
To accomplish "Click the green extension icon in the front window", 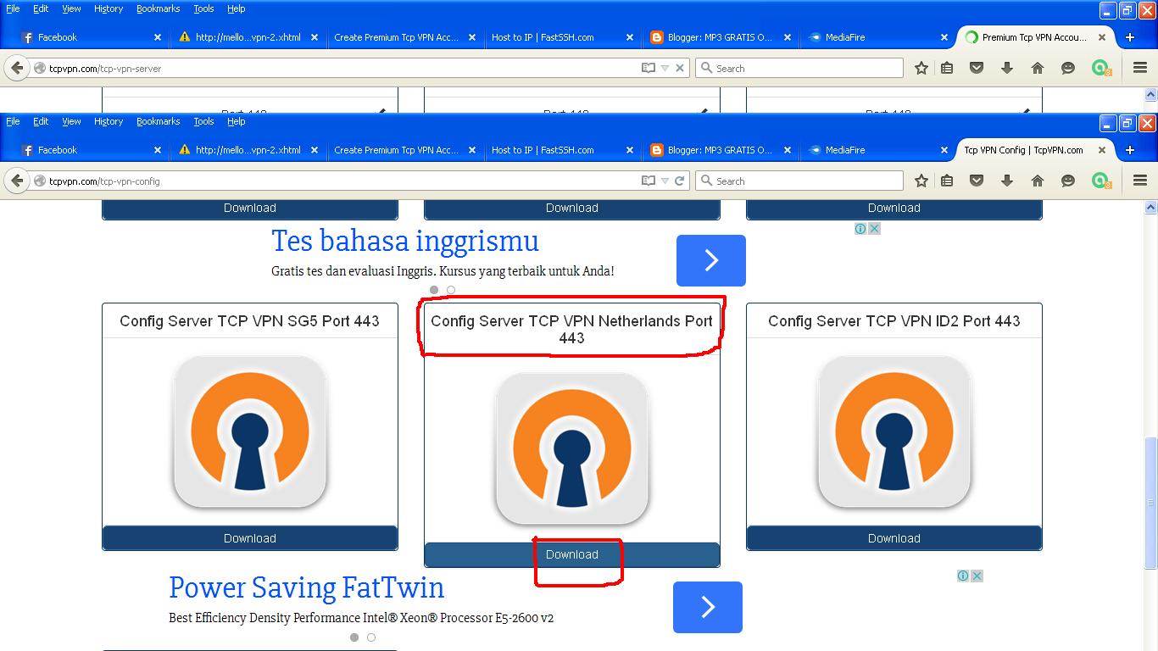I will [1100, 181].
